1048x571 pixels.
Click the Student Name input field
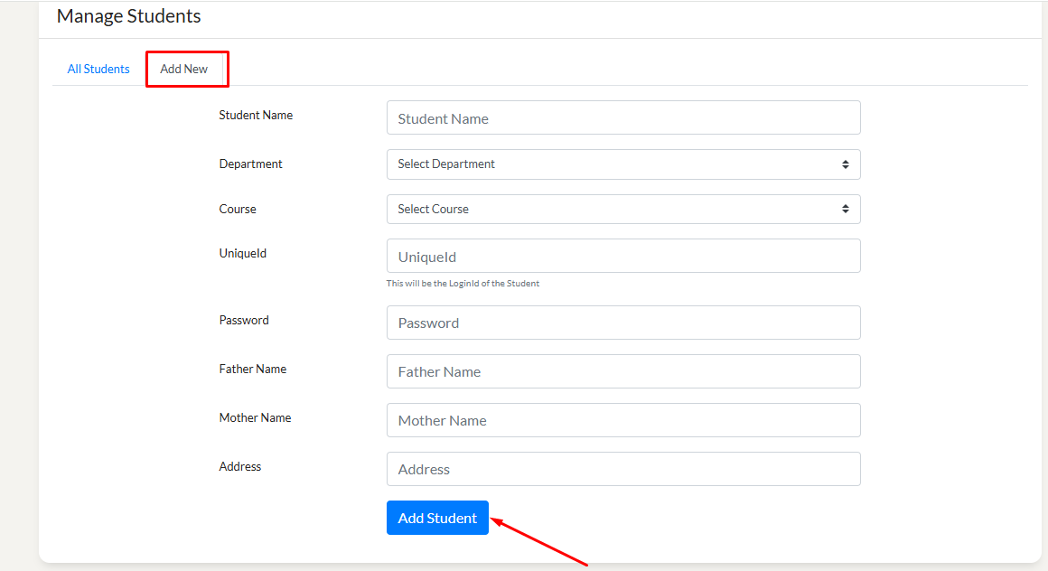(x=622, y=118)
